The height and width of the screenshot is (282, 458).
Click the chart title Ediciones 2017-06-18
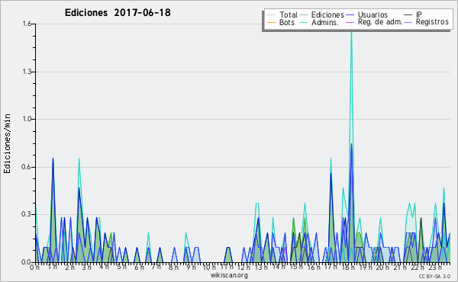click(x=118, y=13)
